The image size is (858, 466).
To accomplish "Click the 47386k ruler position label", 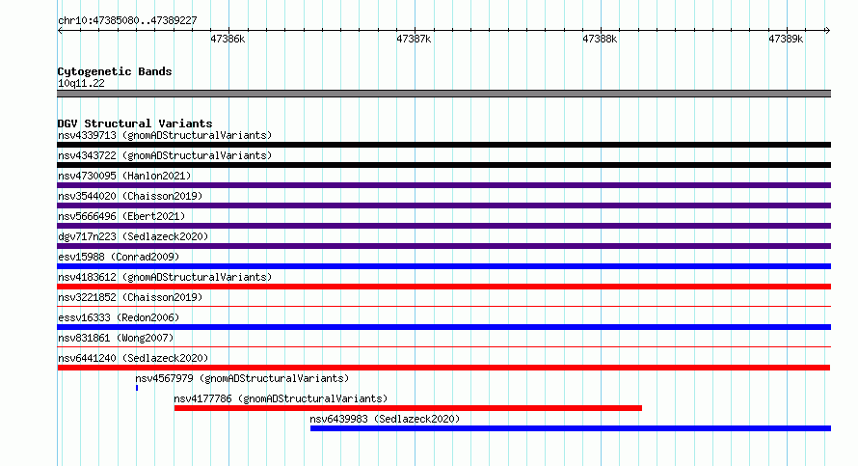I will pyautogui.click(x=228, y=39).
